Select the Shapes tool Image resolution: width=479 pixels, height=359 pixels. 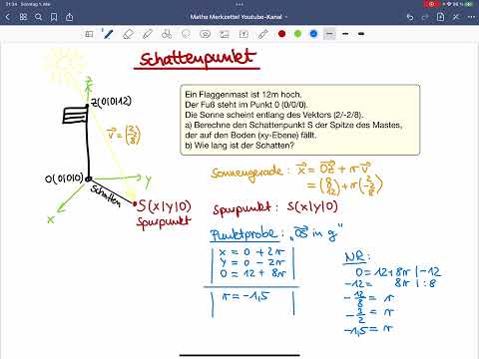pos(167,34)
